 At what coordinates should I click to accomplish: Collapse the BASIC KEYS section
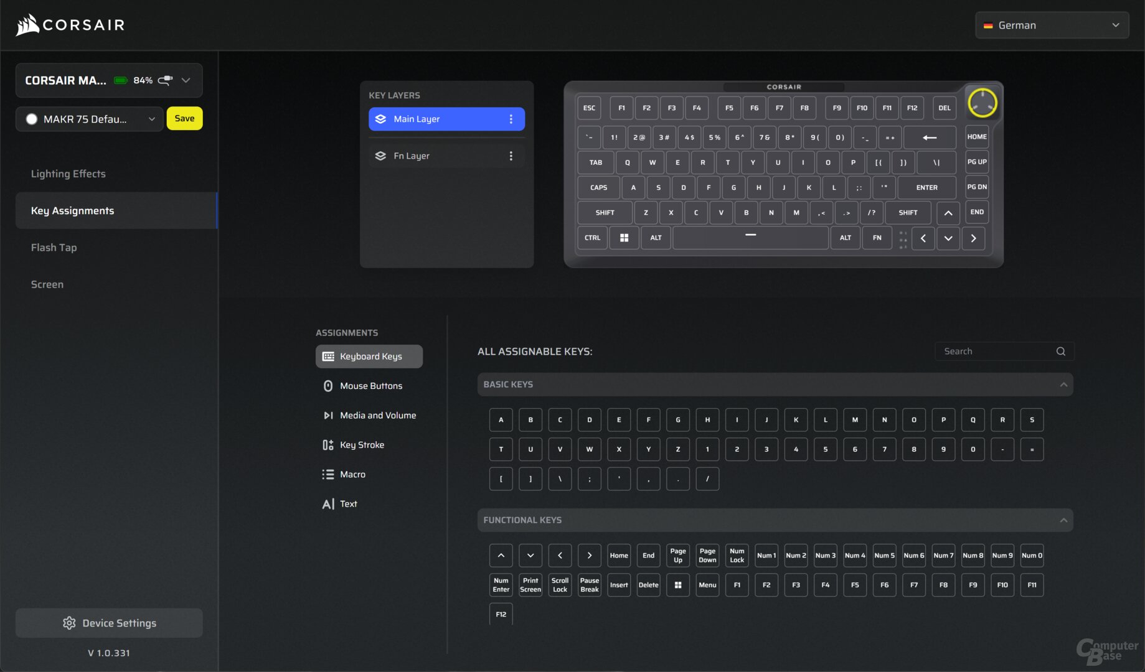[x=1063, y=385]
